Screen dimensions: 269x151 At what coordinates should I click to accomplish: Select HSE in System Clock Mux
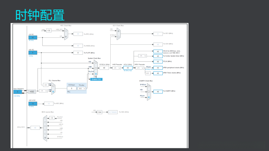[x=96, y=68]
